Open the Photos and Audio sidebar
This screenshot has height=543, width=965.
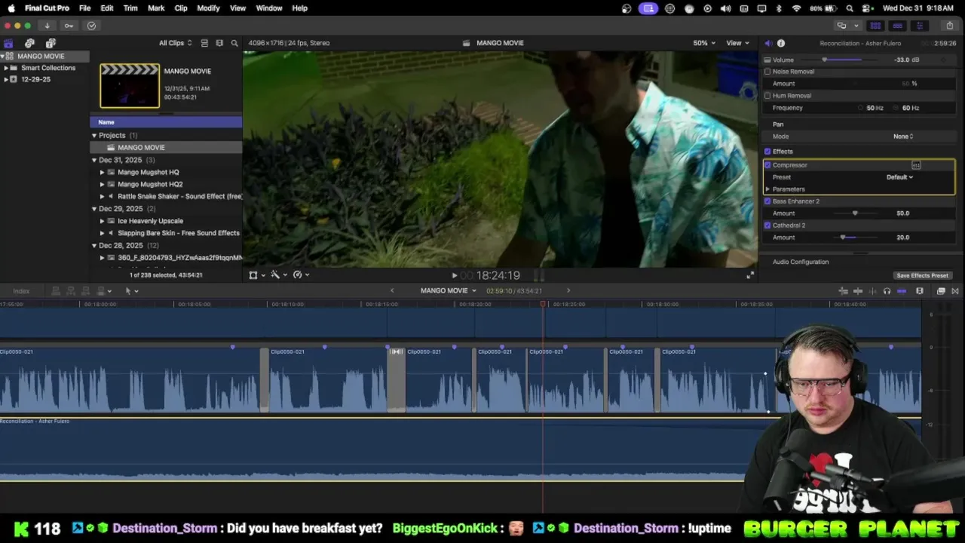[x=29, y=43]
